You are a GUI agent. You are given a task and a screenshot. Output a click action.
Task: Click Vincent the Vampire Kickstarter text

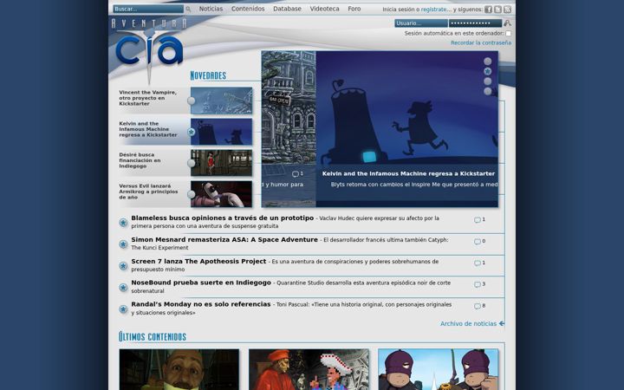coord(147,98)
